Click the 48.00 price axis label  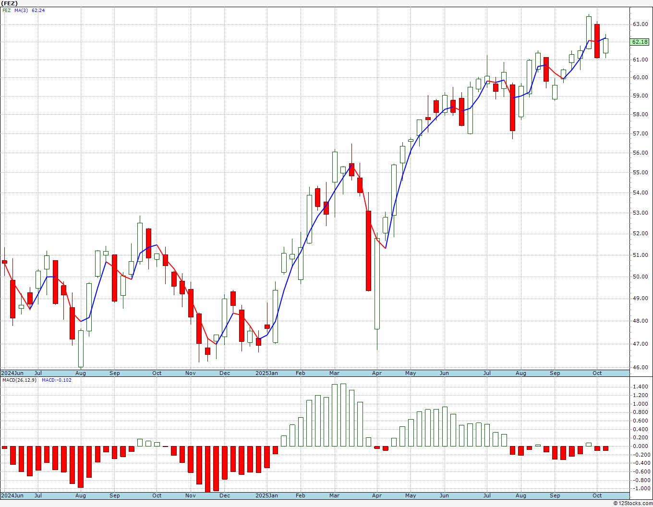click(640, 321)
